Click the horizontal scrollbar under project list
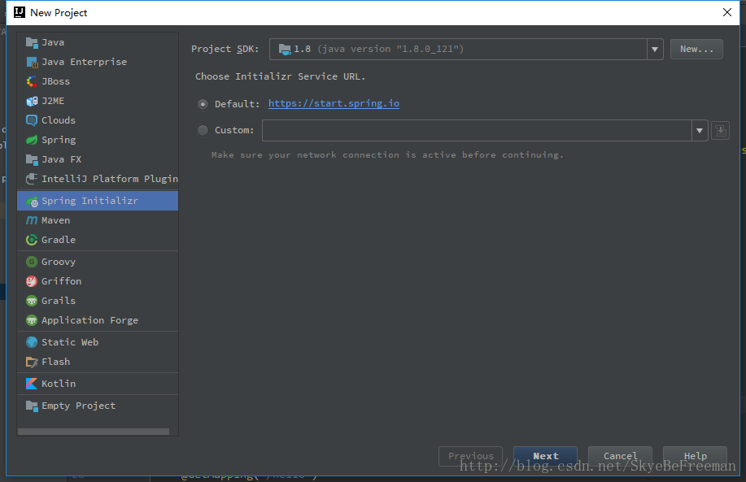Screen dimensions: 746x482 coord(94,432)
